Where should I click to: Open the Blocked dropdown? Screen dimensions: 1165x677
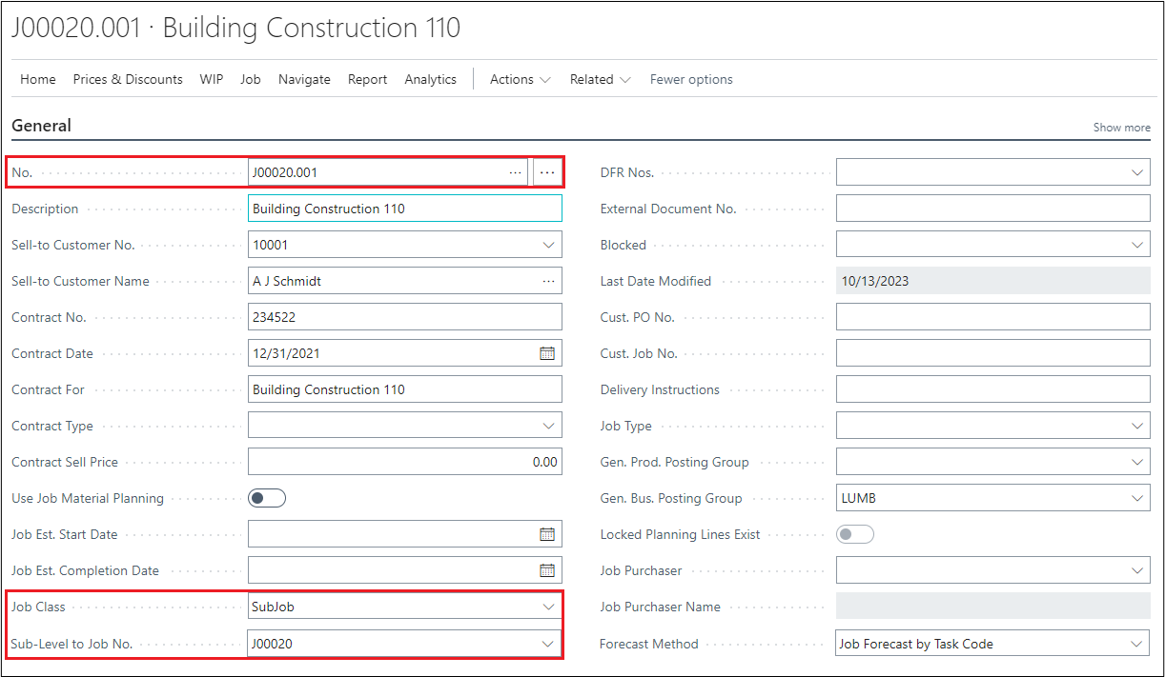click(x=1136, y=245)
